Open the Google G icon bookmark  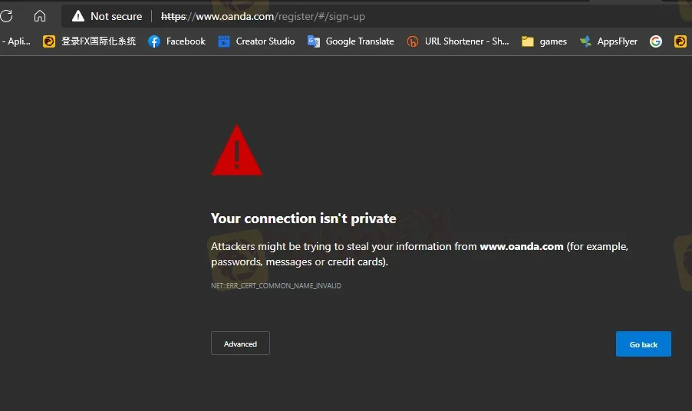pos(656,41)
